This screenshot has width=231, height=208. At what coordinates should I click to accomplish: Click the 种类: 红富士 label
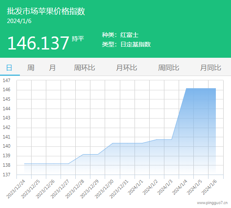coord(120,35)
